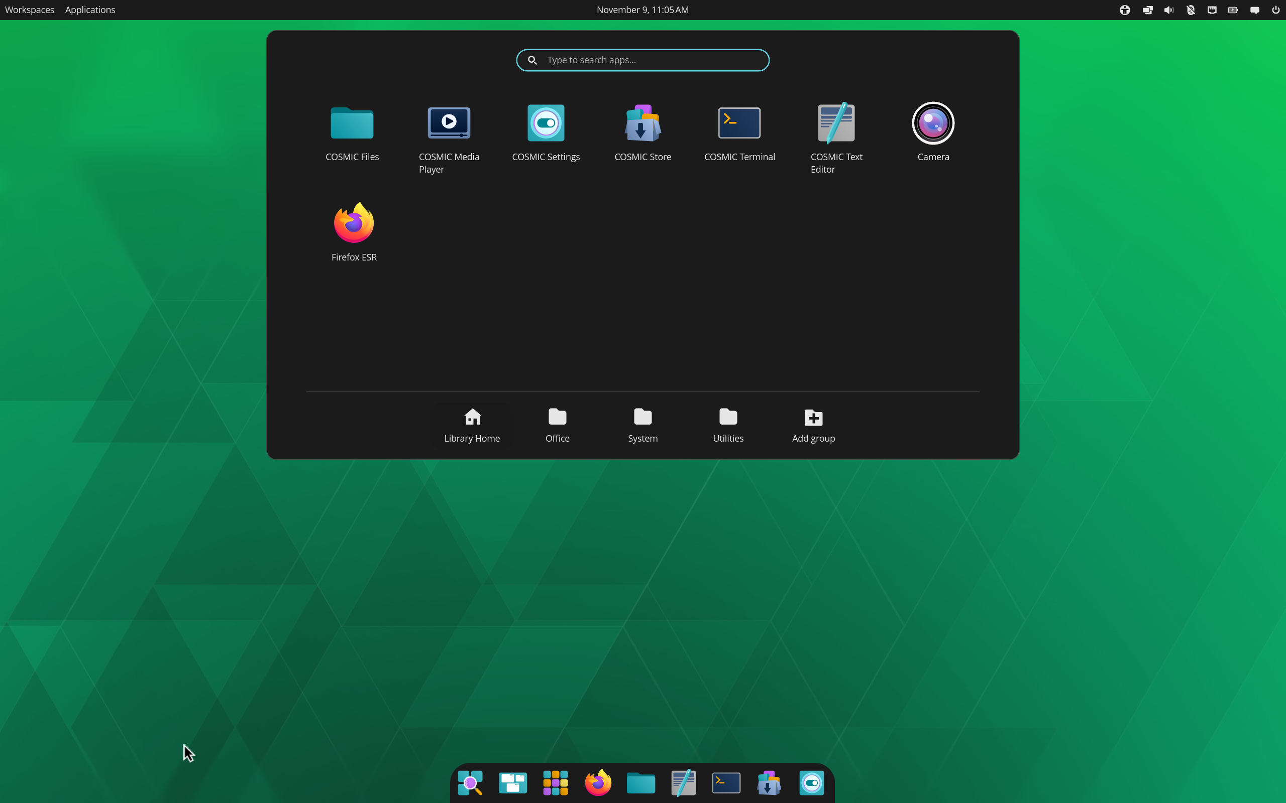Select the Library Home group
Viewport: 1286px width, 803px height.
point(472,426)
